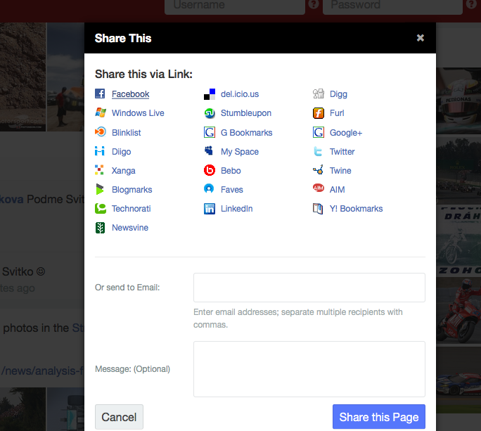Click the red Bebo icon
Viewport: 481px width, 431px height.
click(210, 170)
